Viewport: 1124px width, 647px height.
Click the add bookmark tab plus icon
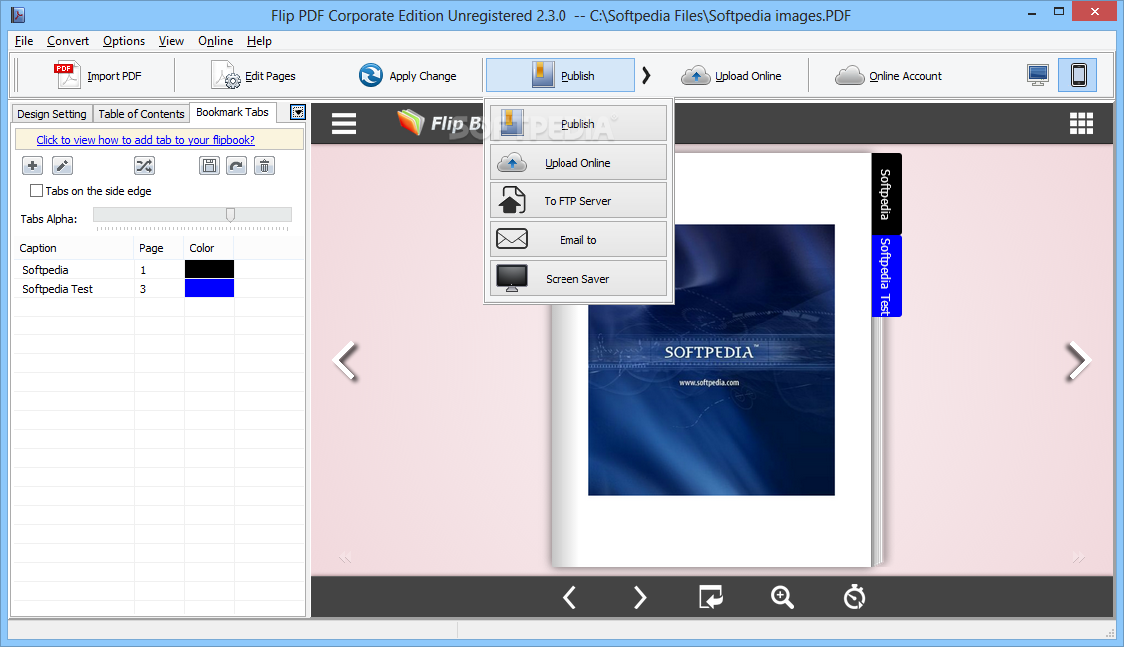(32, 166)
